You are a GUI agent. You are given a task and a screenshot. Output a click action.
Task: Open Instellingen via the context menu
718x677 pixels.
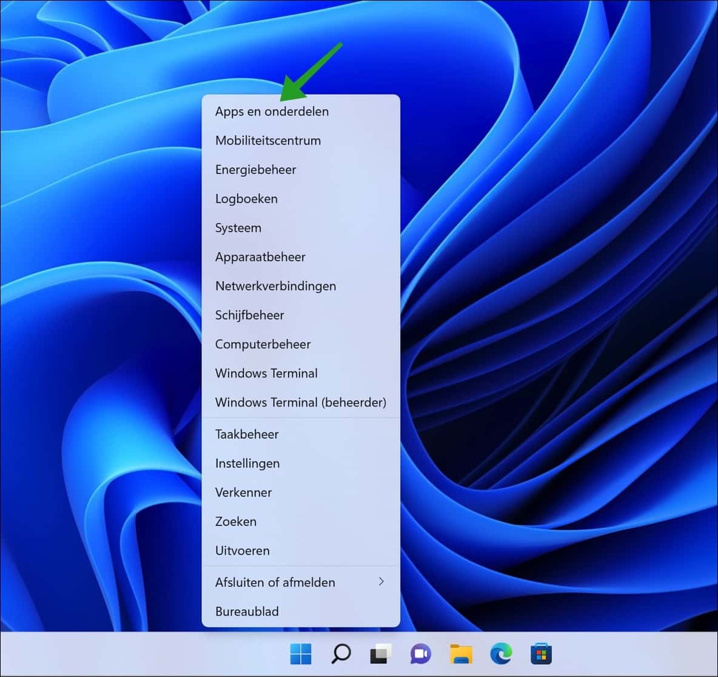point(247,463)
